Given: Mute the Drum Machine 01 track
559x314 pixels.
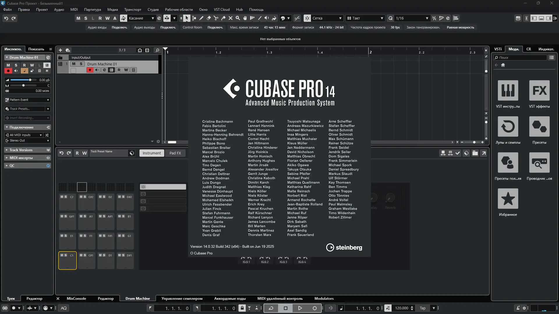Looking at the screenshot, I should [x=74, y=64].
